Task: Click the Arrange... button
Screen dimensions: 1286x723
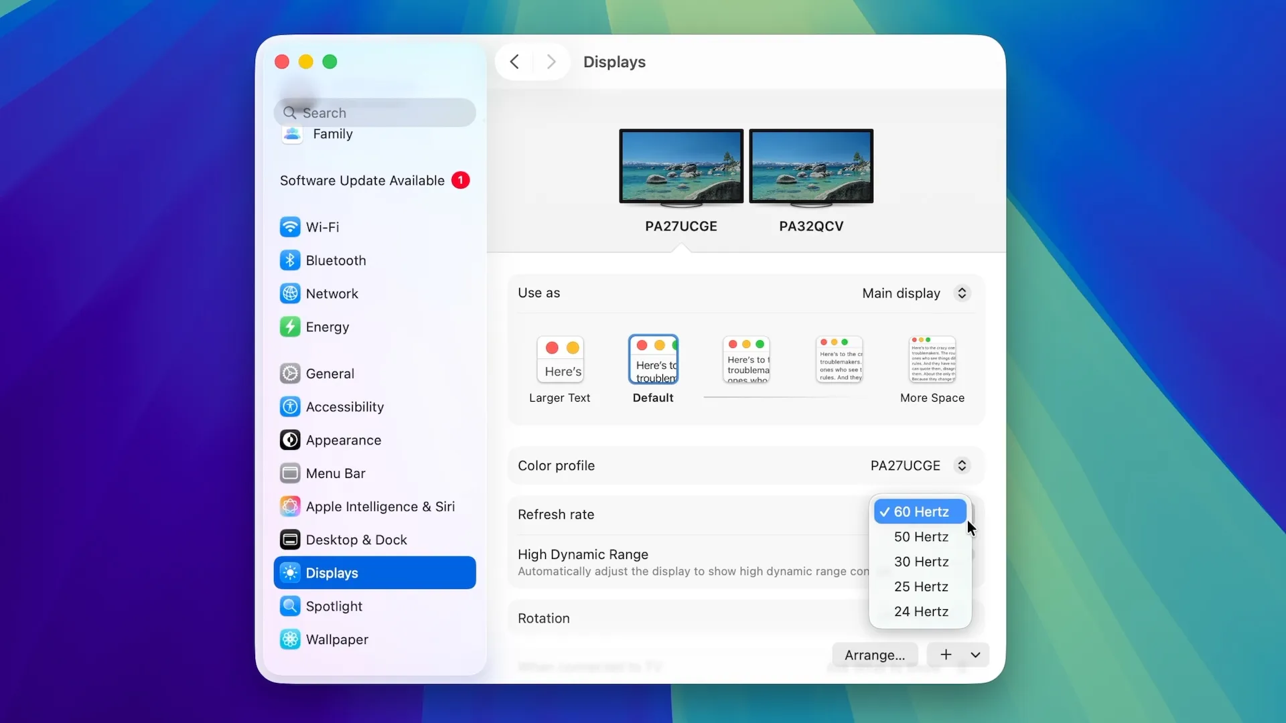Action: click(874, 655)
